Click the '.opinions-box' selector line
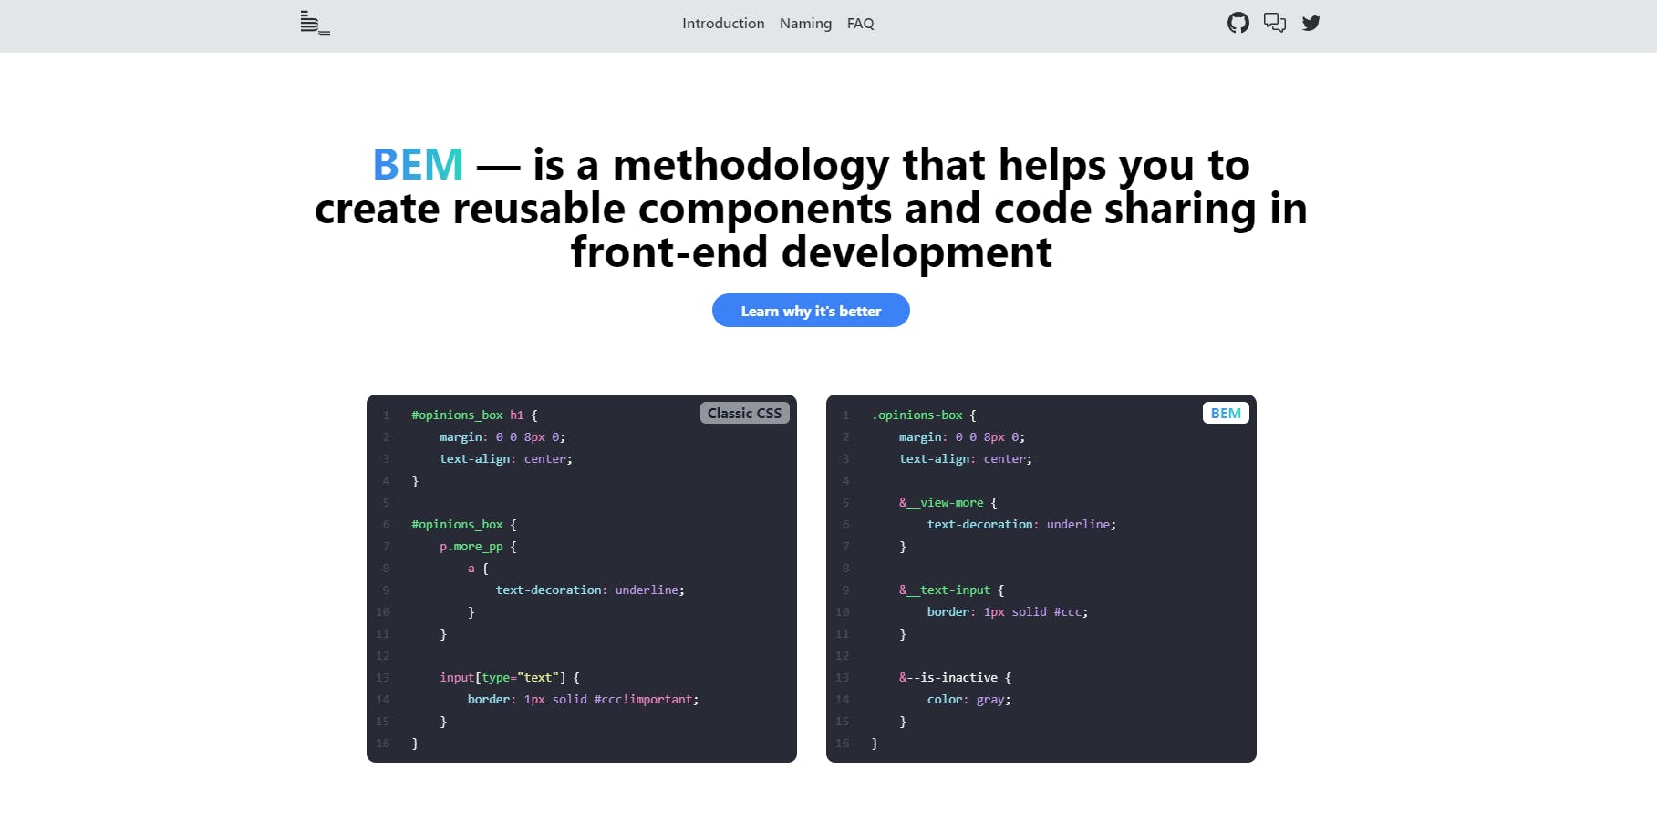The width and height of the screenshot is (1657, 831). point(924,415)
